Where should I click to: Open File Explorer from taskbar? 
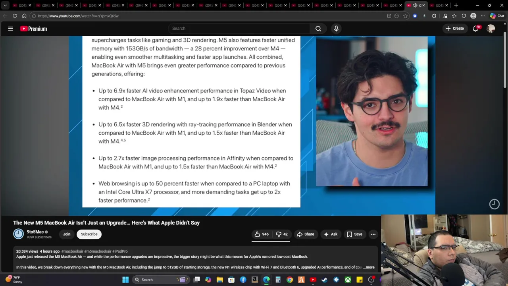pos(220,280)
